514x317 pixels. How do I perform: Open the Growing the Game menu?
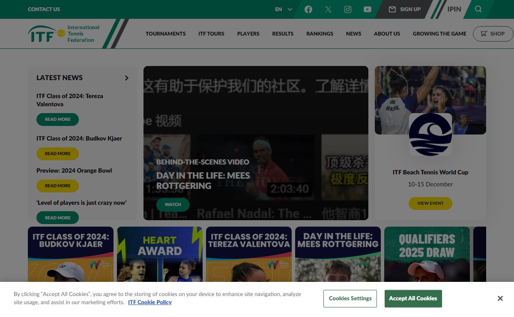tap(439, 33)
